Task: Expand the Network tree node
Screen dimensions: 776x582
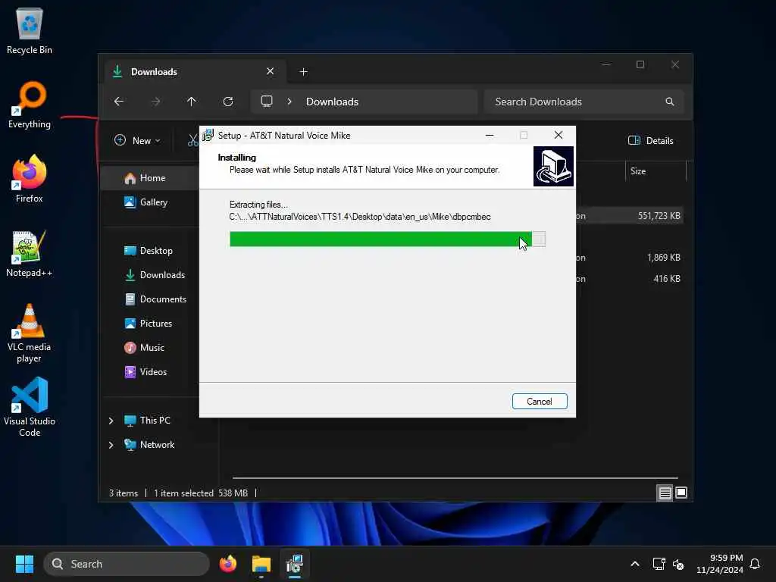Action: pyautogui.click(x=111, y=445)
